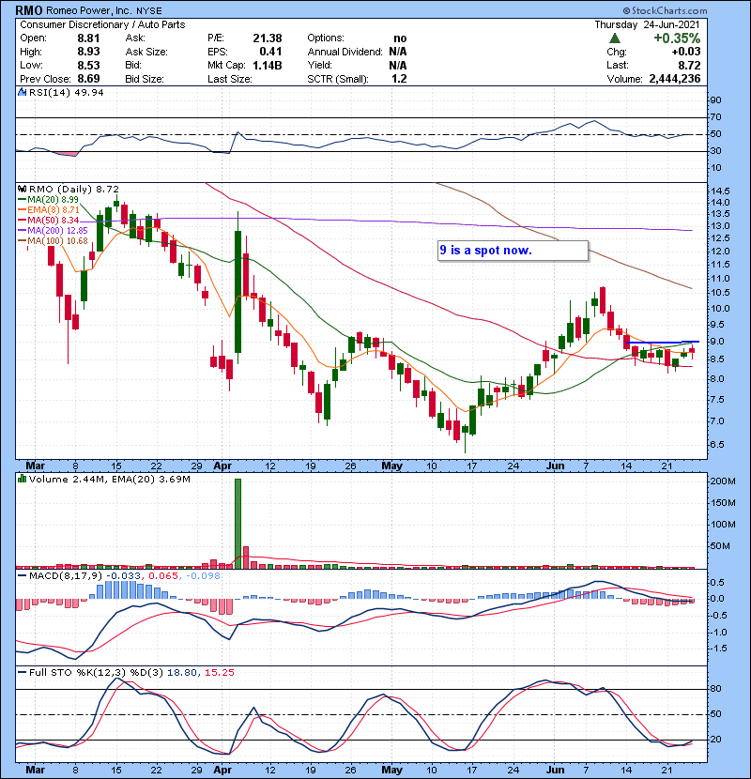Click the date Thursday 24-Jun-2021
The height and width of the screenshot is (779, 751).
pos(647,24)
